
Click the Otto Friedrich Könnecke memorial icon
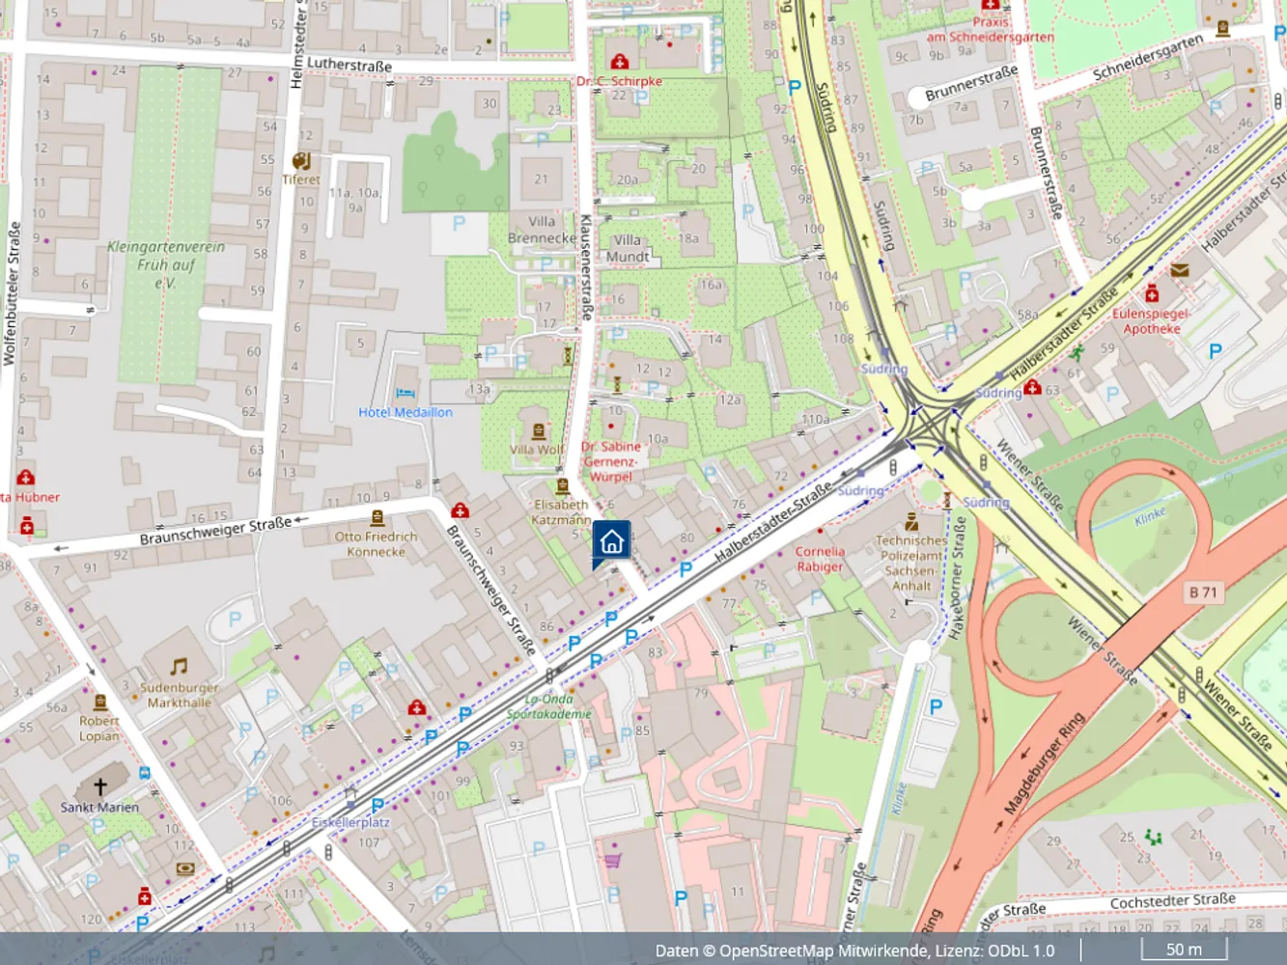pos(377,518)
